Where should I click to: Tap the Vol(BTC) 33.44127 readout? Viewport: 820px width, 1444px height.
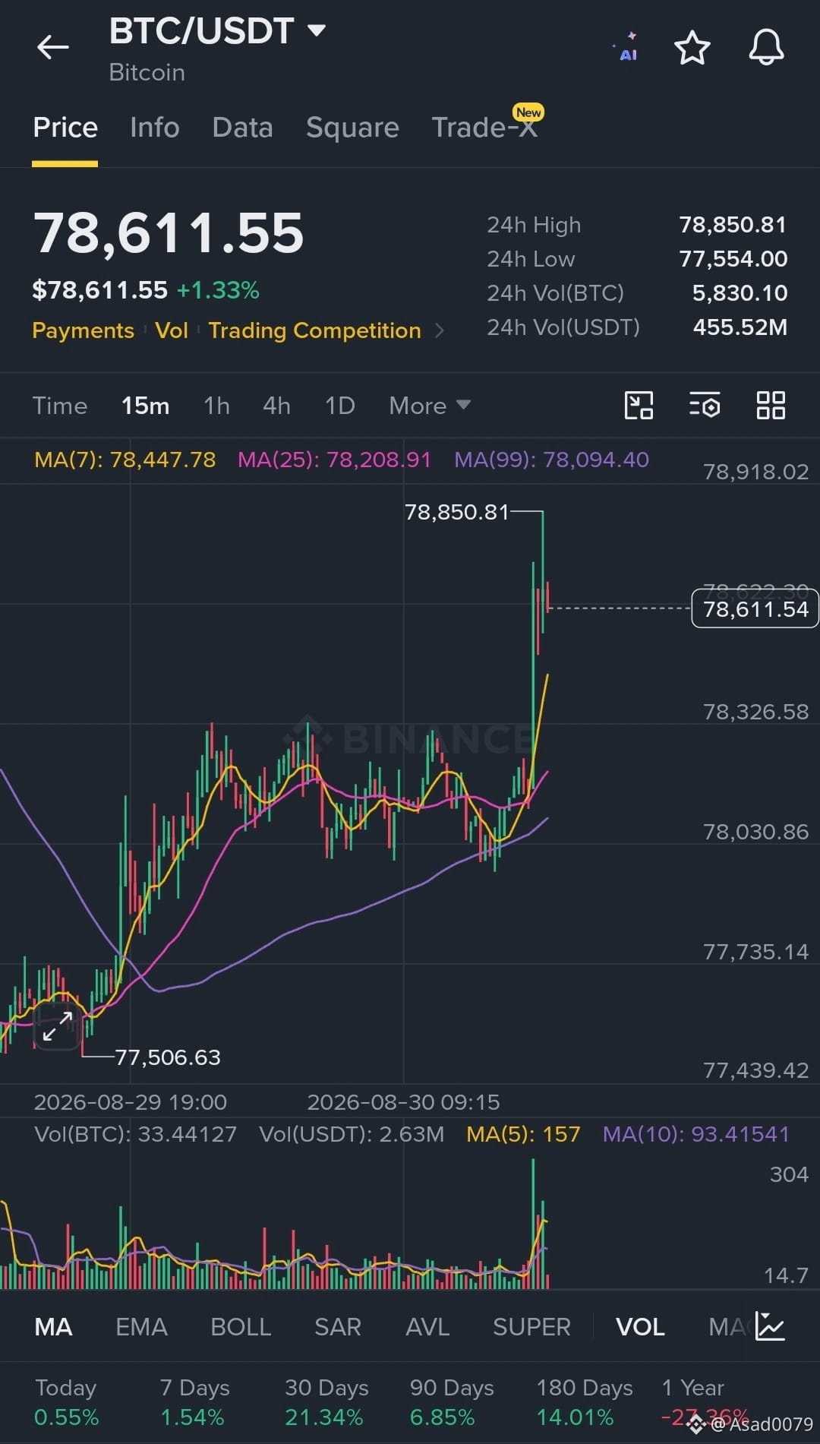point(136,1134)
